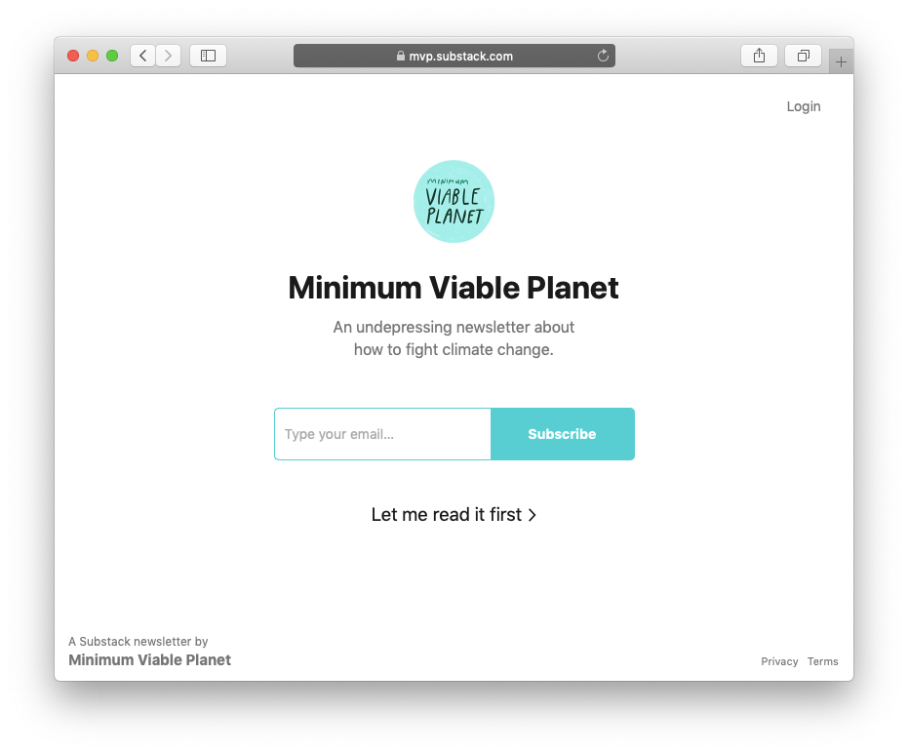
Task: Open the Share menu icon
Action: pos(759,56)
